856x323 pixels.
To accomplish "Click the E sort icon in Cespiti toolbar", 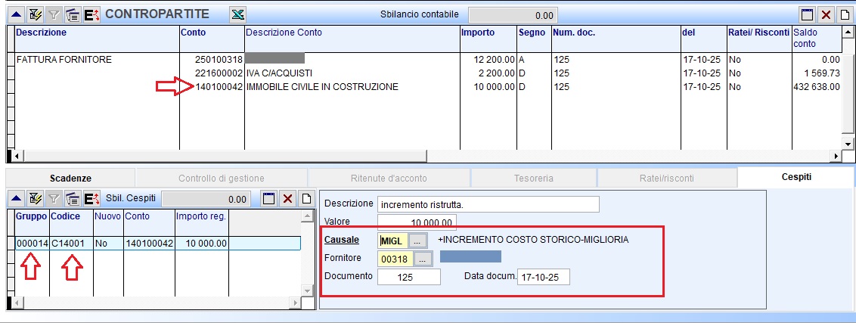I will tap(91, 199).
